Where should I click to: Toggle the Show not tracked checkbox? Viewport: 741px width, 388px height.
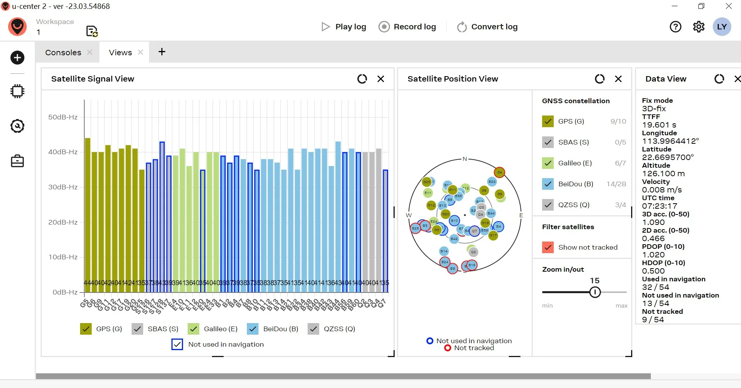[548, 247]
